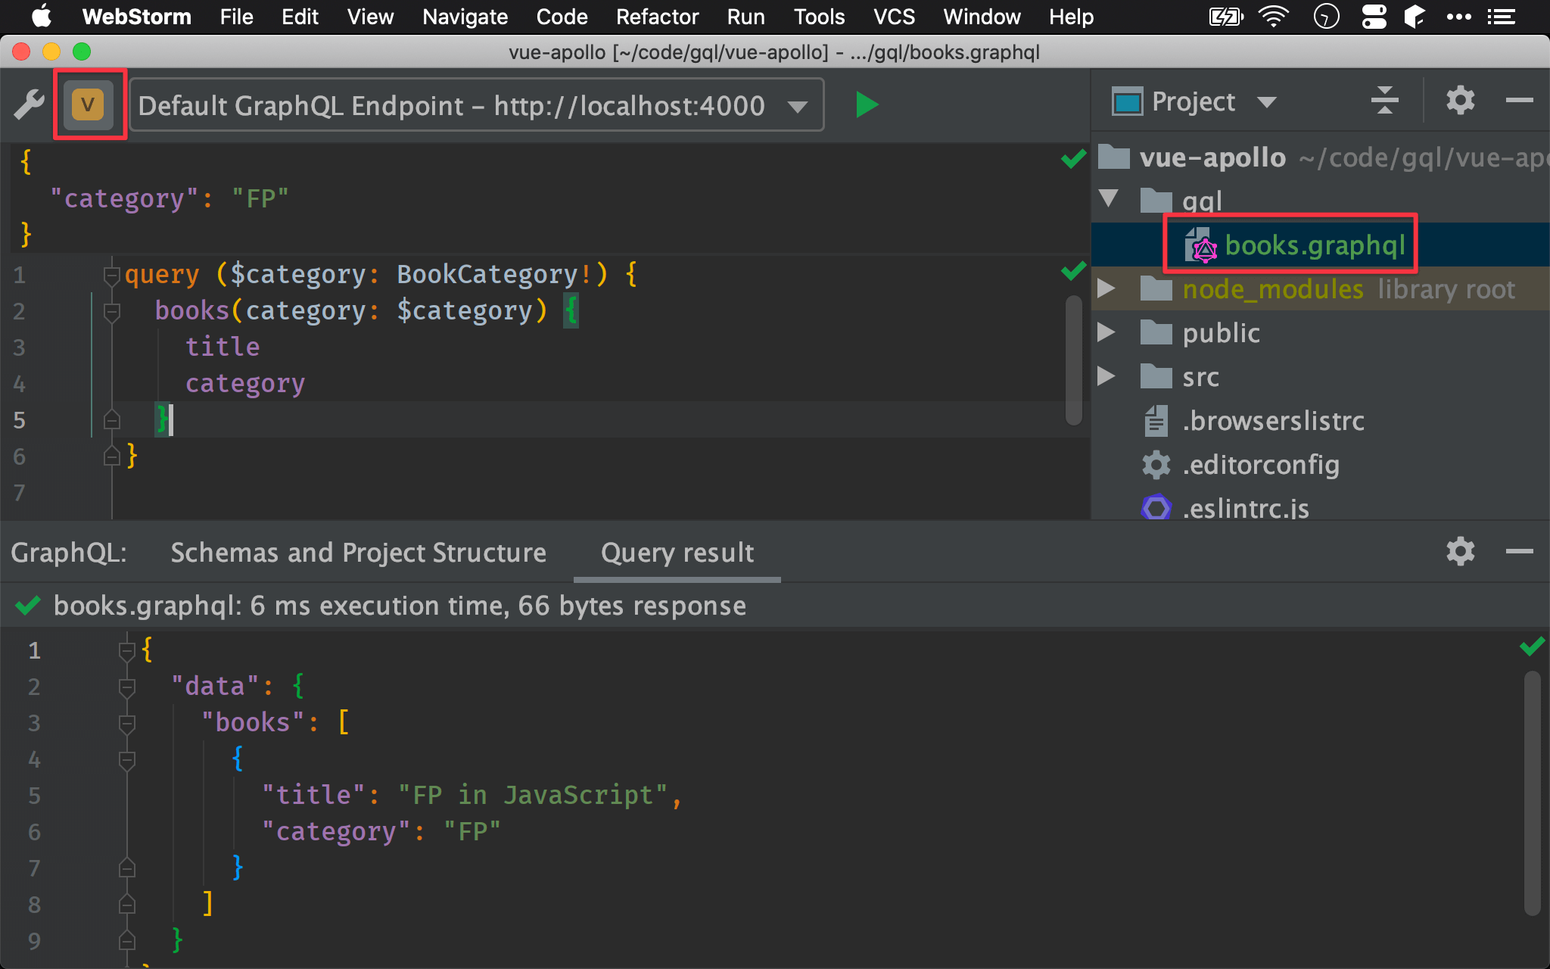The width and height of the screenshot is (1550, 969).
Task: Click BookCategory type in query
Action: click(487, 274)
